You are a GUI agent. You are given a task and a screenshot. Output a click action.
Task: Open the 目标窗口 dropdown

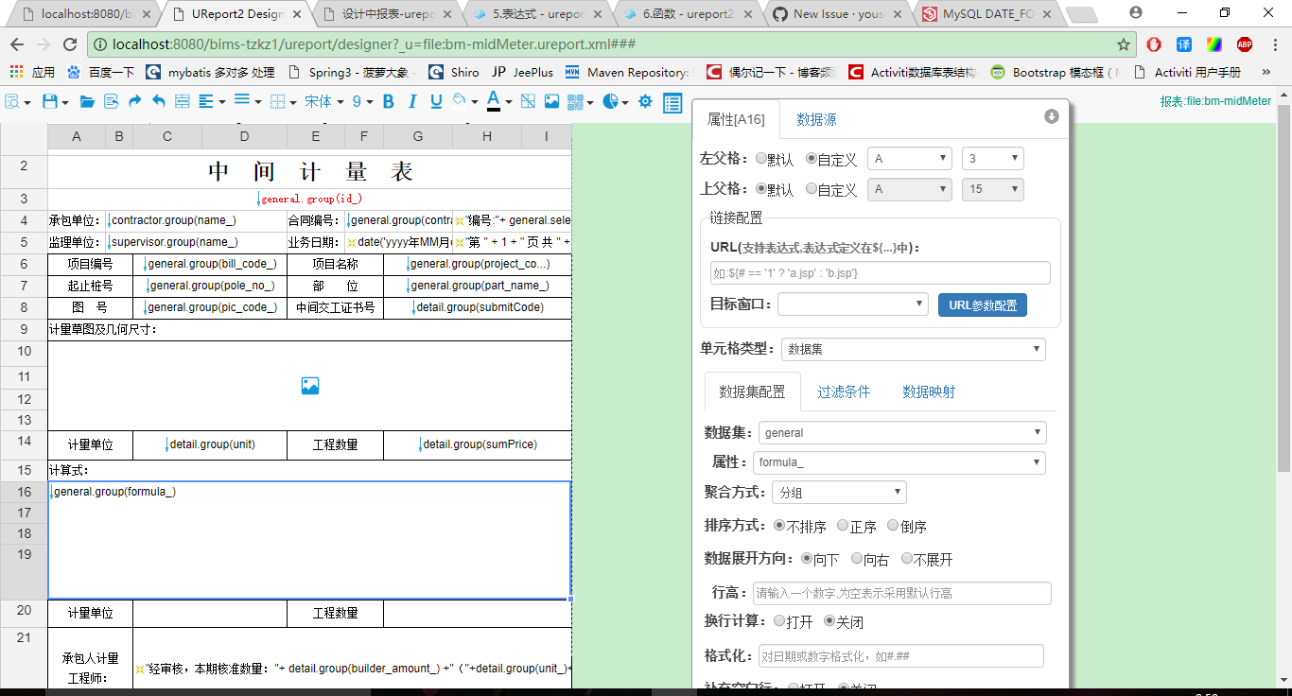point(853,304)
